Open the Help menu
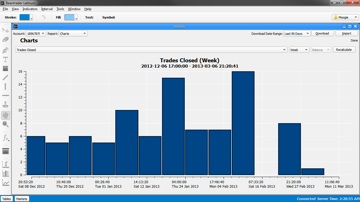This screenshot has height=202, width=360. [88, 9]
